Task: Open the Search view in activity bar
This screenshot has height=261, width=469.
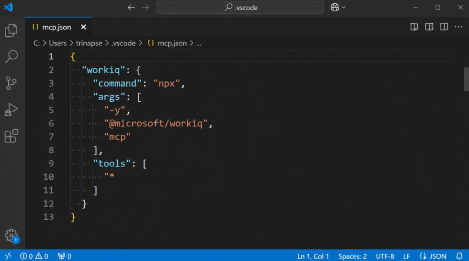Action: 11,56
